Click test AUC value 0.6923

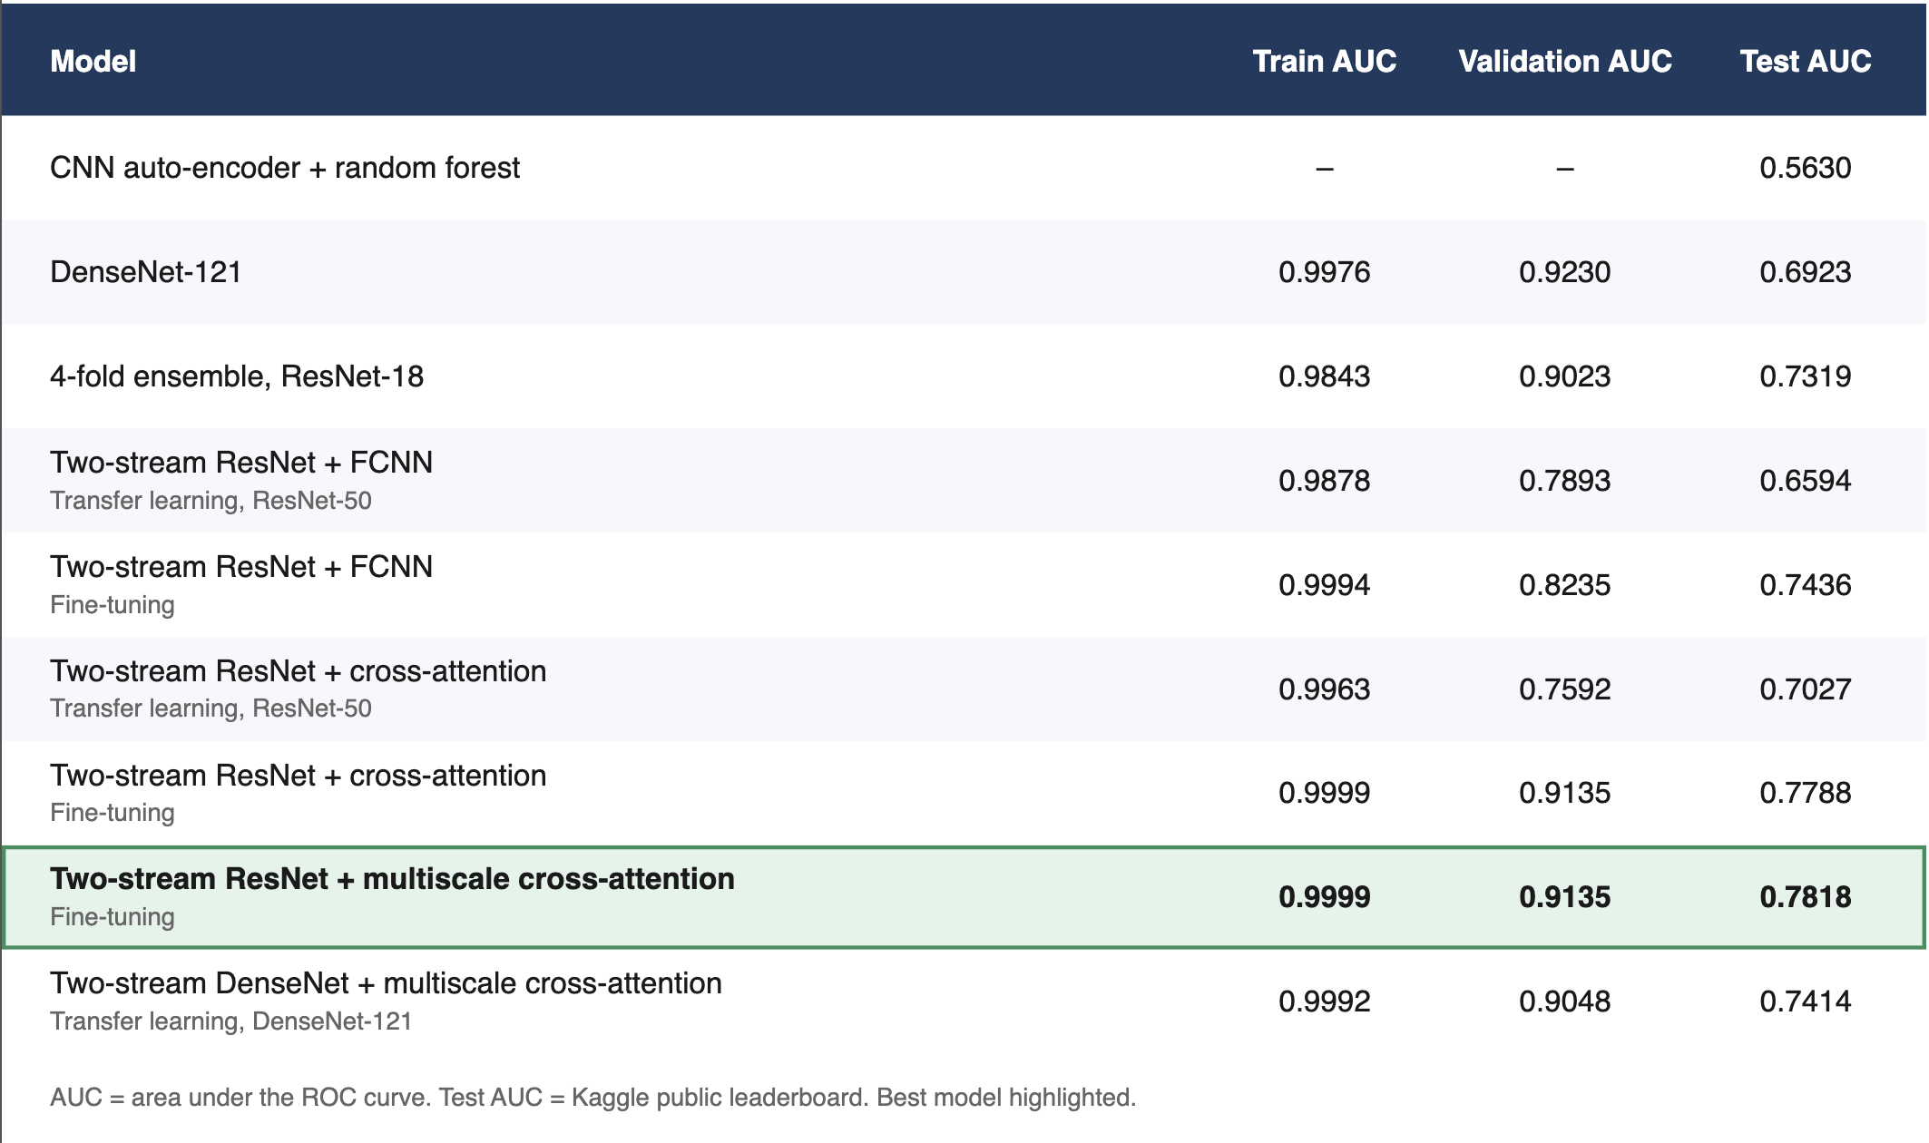click(x=1805, y=272)
